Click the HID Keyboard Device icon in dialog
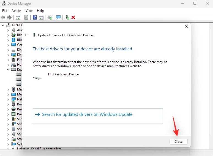 pos(37,78)
